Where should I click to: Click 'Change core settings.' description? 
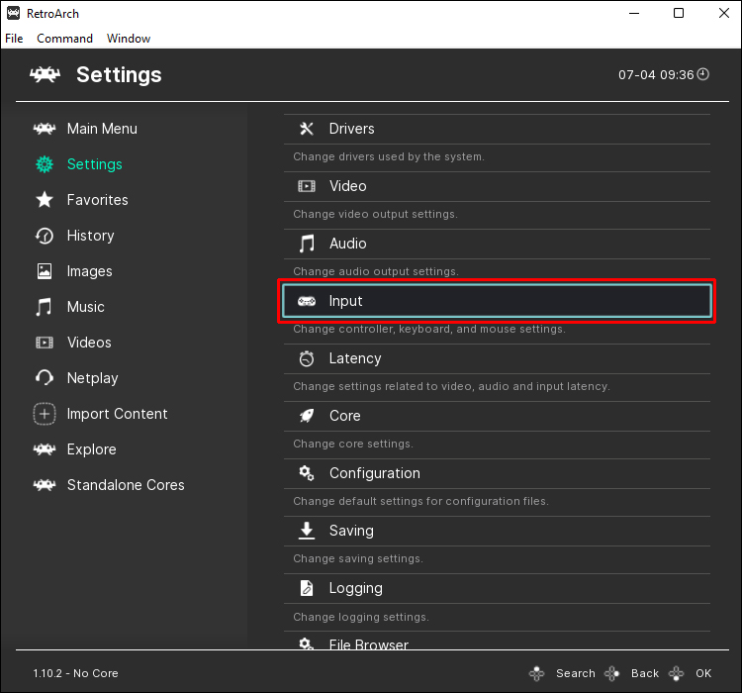point(353,444)
